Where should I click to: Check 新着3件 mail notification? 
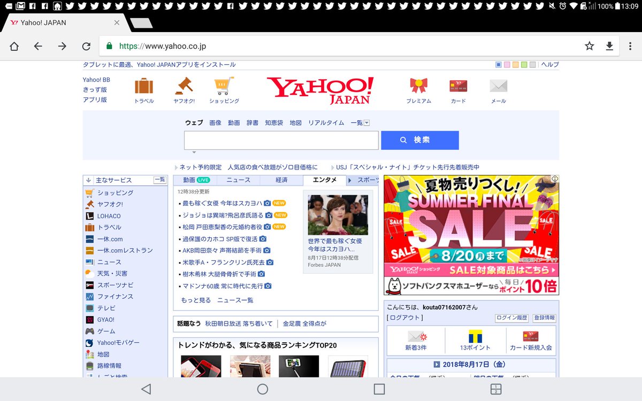tap(416, 341)
